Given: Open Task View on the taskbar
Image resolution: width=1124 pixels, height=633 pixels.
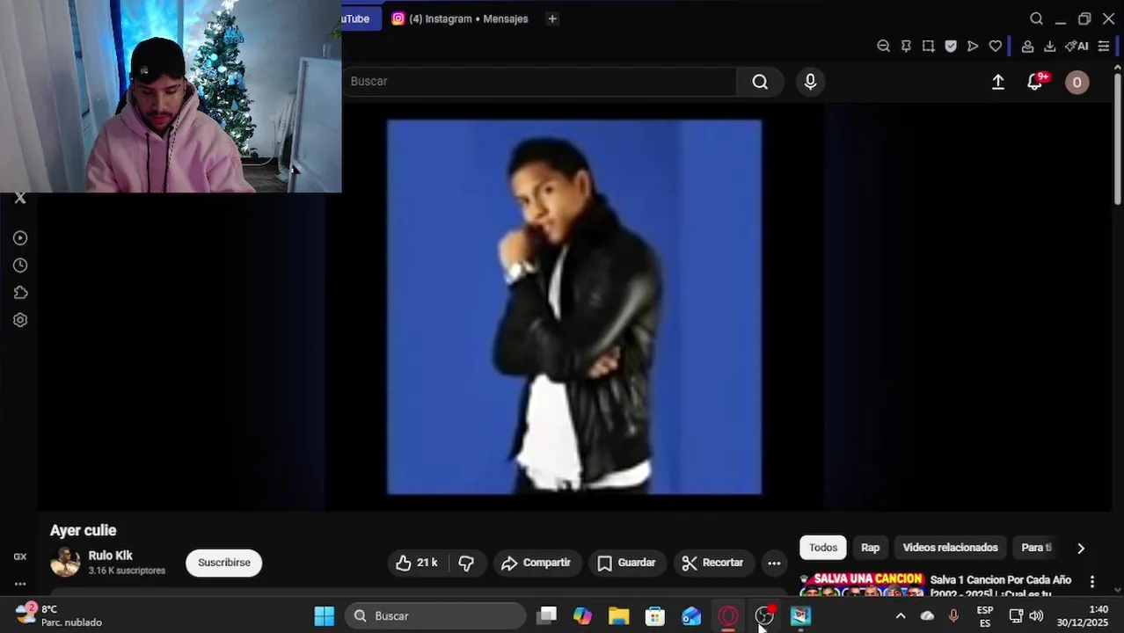Looking at the screenshot, I should point(547,616).
